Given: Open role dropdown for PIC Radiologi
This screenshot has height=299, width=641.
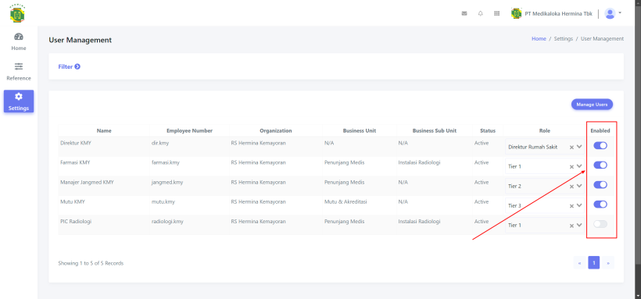Looking at the screenshot, I should 579,225.
